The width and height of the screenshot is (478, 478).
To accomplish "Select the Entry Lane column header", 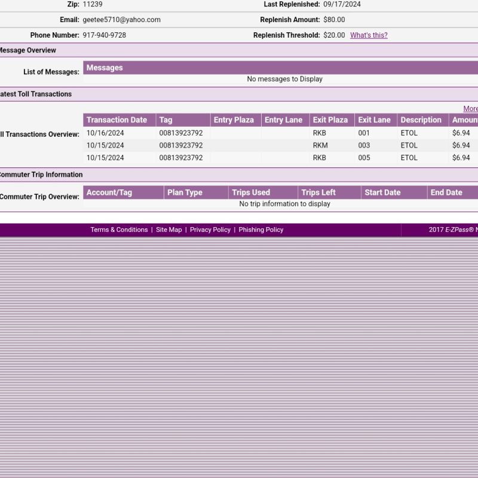I will pyautogui.click(x=283, y=120).
